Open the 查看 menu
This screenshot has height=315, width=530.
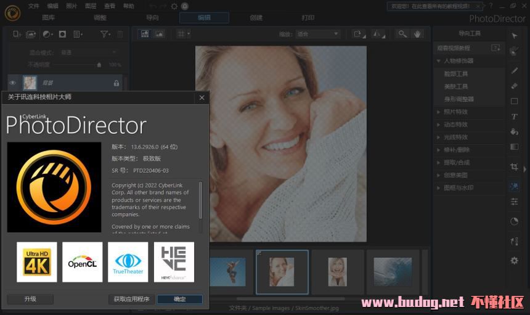110,6
